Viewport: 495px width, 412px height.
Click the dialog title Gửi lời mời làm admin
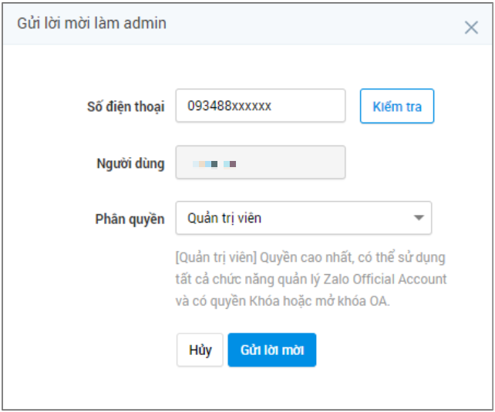(x=92, y=24)
